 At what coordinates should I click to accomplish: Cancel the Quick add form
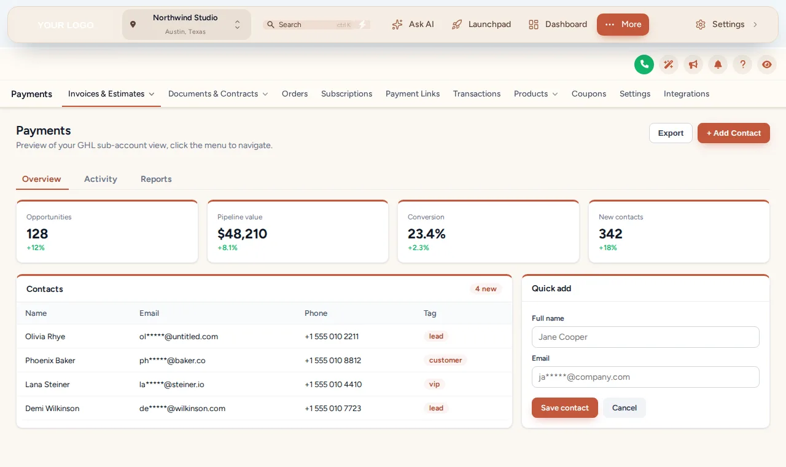[x=625, y=408]
